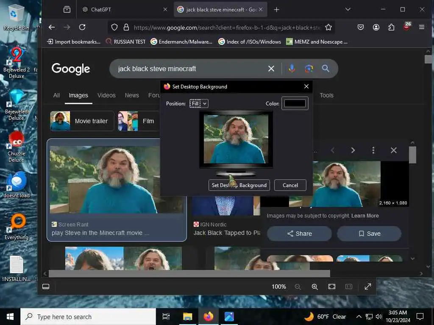
Task: Select the Everything desktop shortcut
Action: pos(17,227)
